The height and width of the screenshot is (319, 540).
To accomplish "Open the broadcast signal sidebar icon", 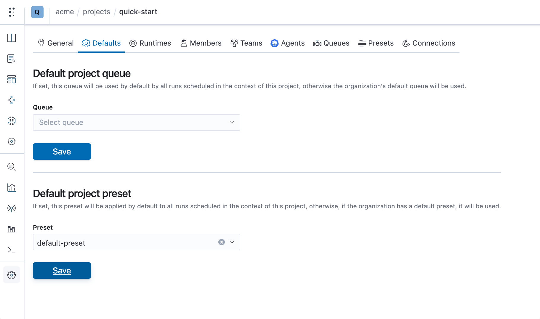I will click(x=12, y=208).
